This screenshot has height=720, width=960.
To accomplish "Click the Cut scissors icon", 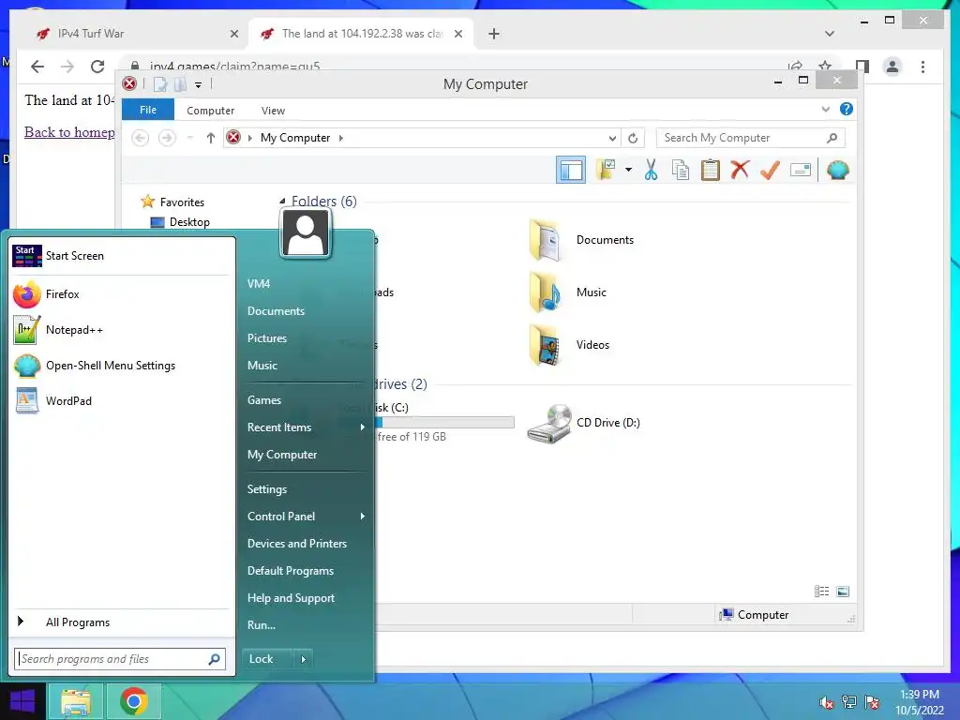I will click(x=651, y=170).
